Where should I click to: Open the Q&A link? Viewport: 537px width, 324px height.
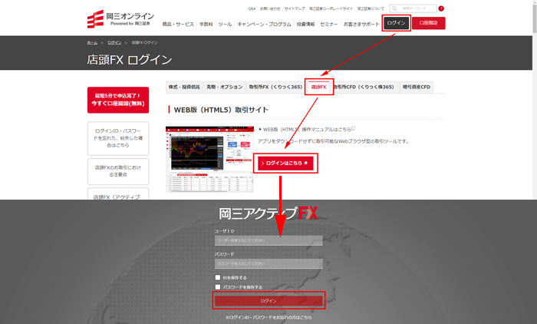pyautogui.click(x=252, y=8)
